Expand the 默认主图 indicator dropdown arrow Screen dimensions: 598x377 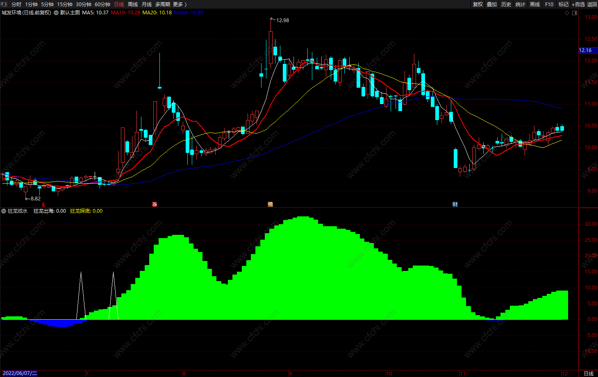pyautogui.click(x=56, y=13)
